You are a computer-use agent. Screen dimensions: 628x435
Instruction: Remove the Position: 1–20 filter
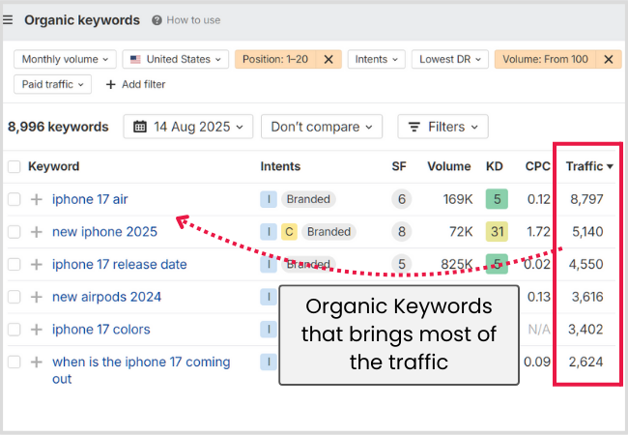[x=328, y=59]
